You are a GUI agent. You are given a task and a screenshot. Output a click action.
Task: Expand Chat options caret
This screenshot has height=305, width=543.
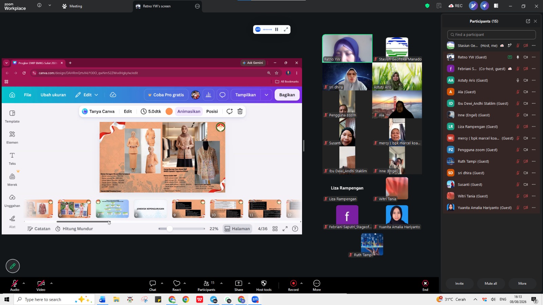coord(162,283)
